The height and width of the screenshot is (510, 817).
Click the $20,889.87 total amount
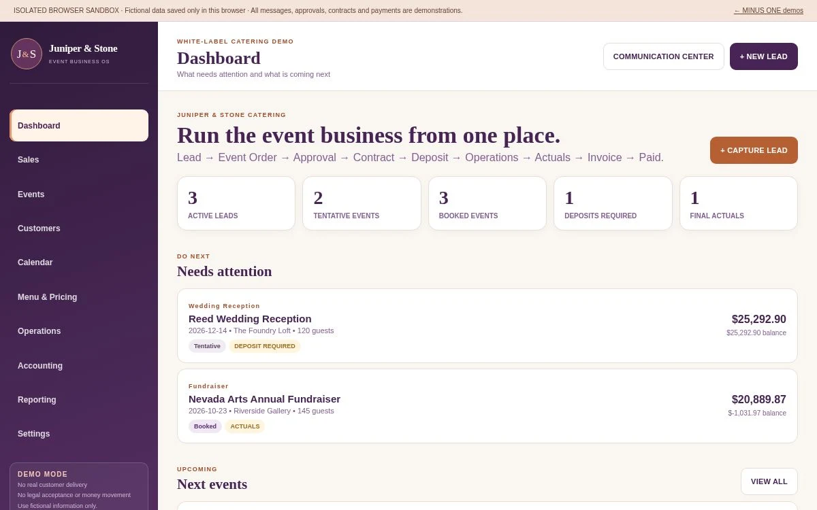[x=758, y=399]
